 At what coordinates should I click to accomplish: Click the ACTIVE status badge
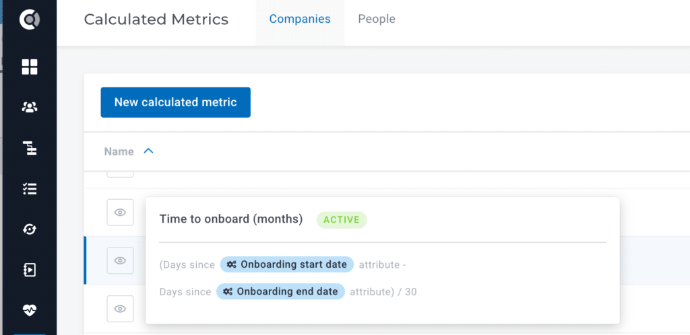pyautogui.click(x=342, y=220)
